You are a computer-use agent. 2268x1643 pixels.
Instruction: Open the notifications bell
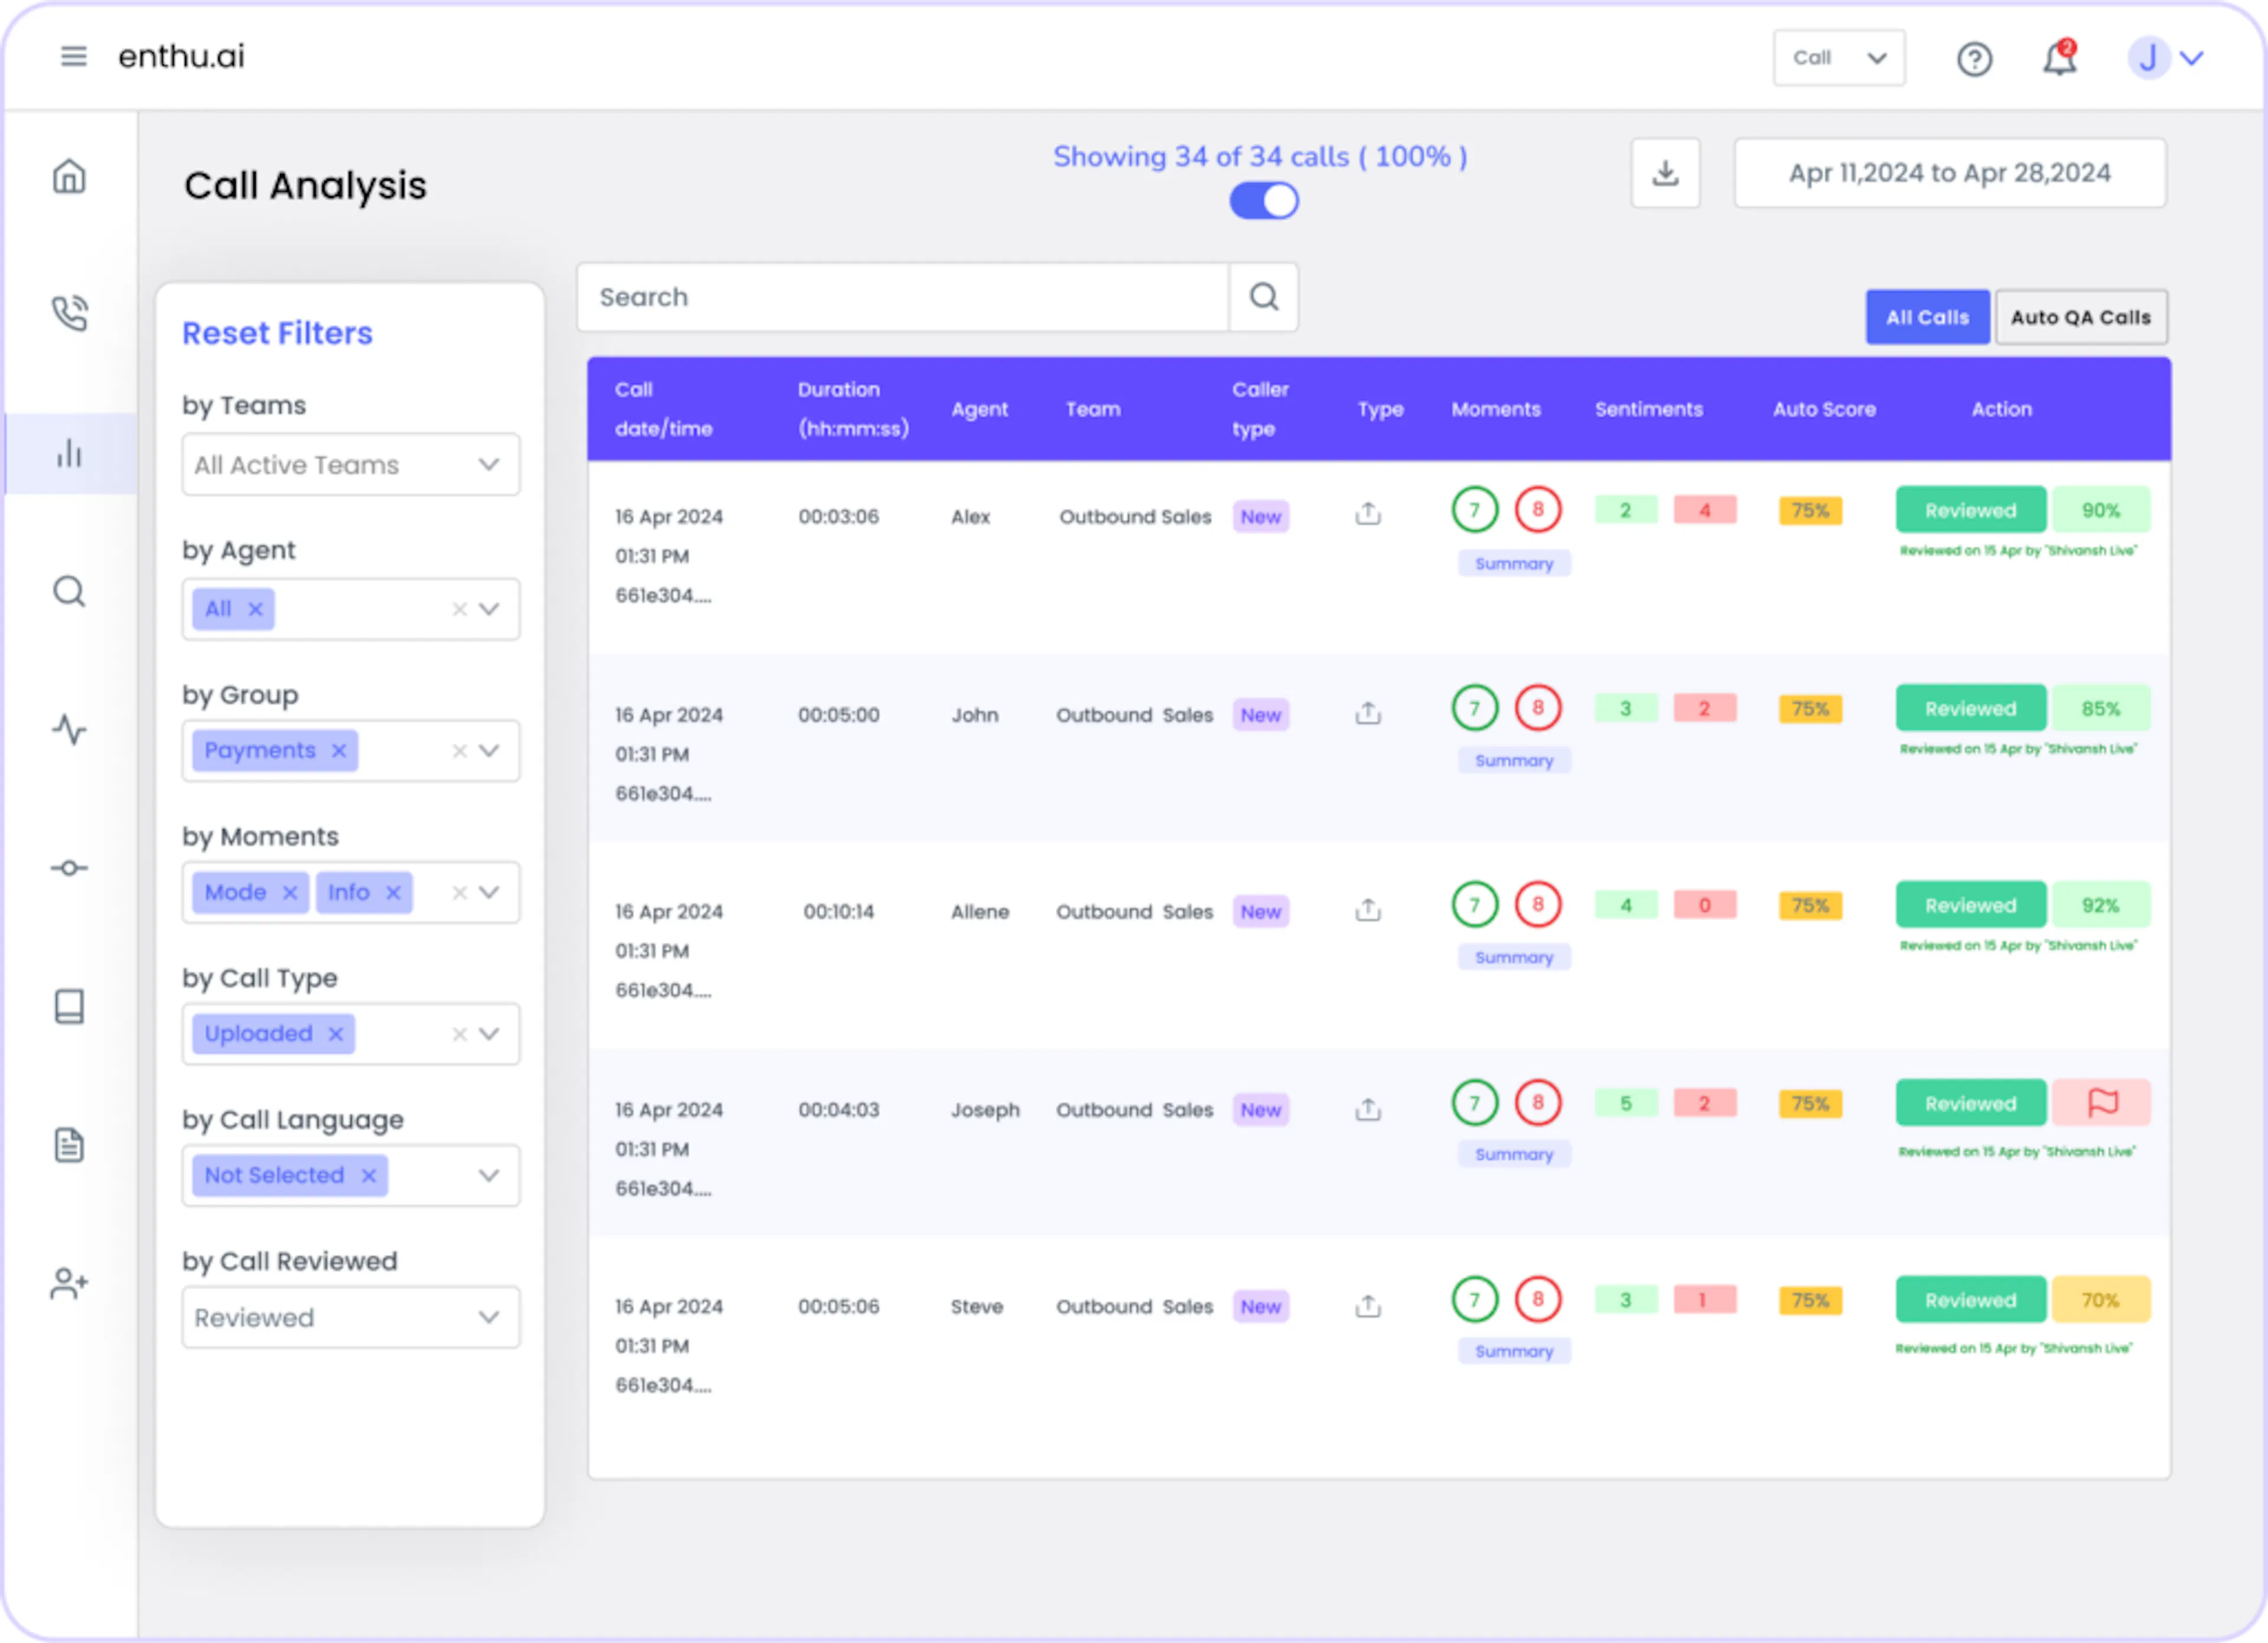click(2059, 59)
